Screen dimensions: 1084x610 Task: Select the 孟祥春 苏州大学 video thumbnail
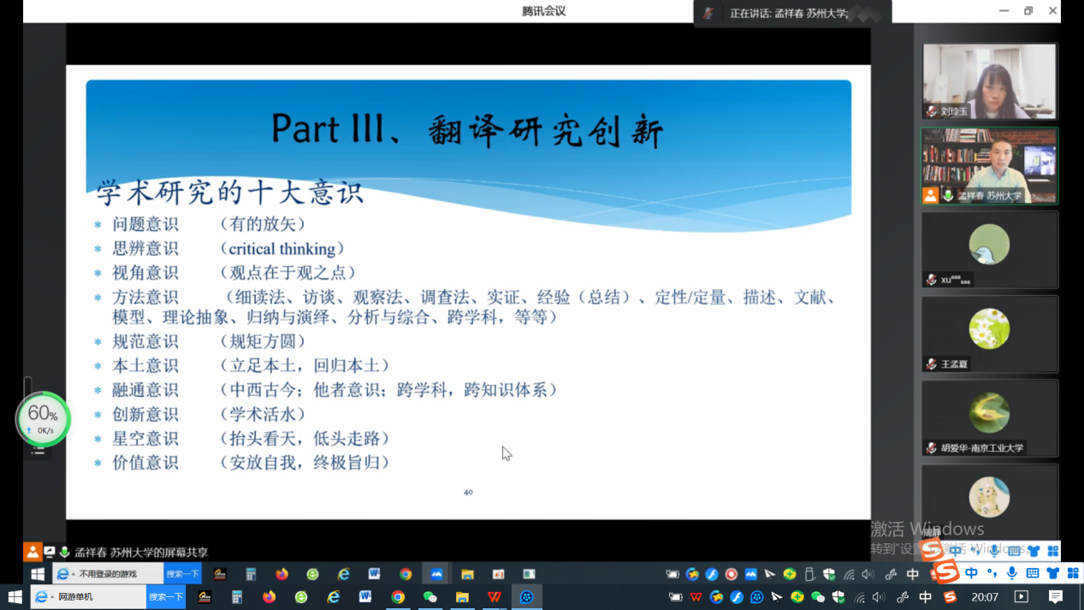pos(989,165)
